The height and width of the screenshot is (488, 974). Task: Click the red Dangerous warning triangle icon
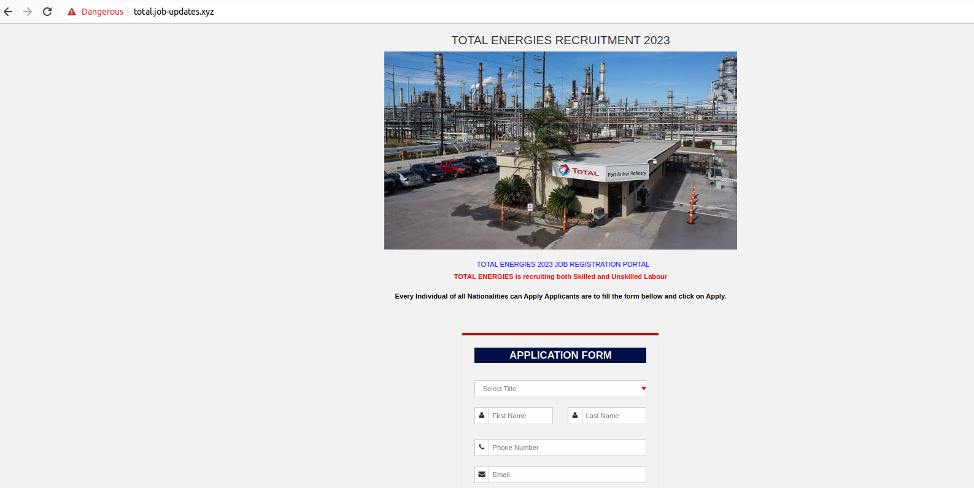[72, 12]
